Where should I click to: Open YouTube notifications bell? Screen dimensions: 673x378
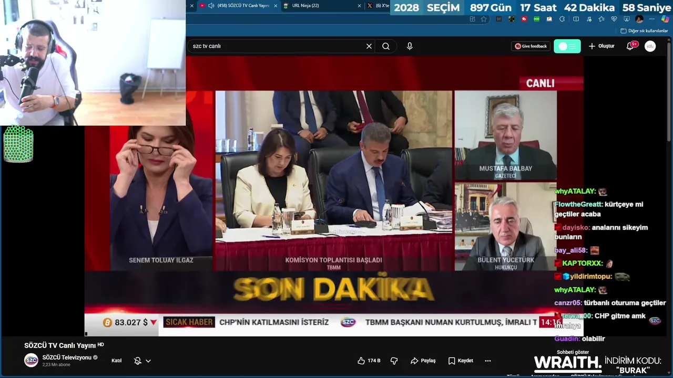[x=630, y=46]
